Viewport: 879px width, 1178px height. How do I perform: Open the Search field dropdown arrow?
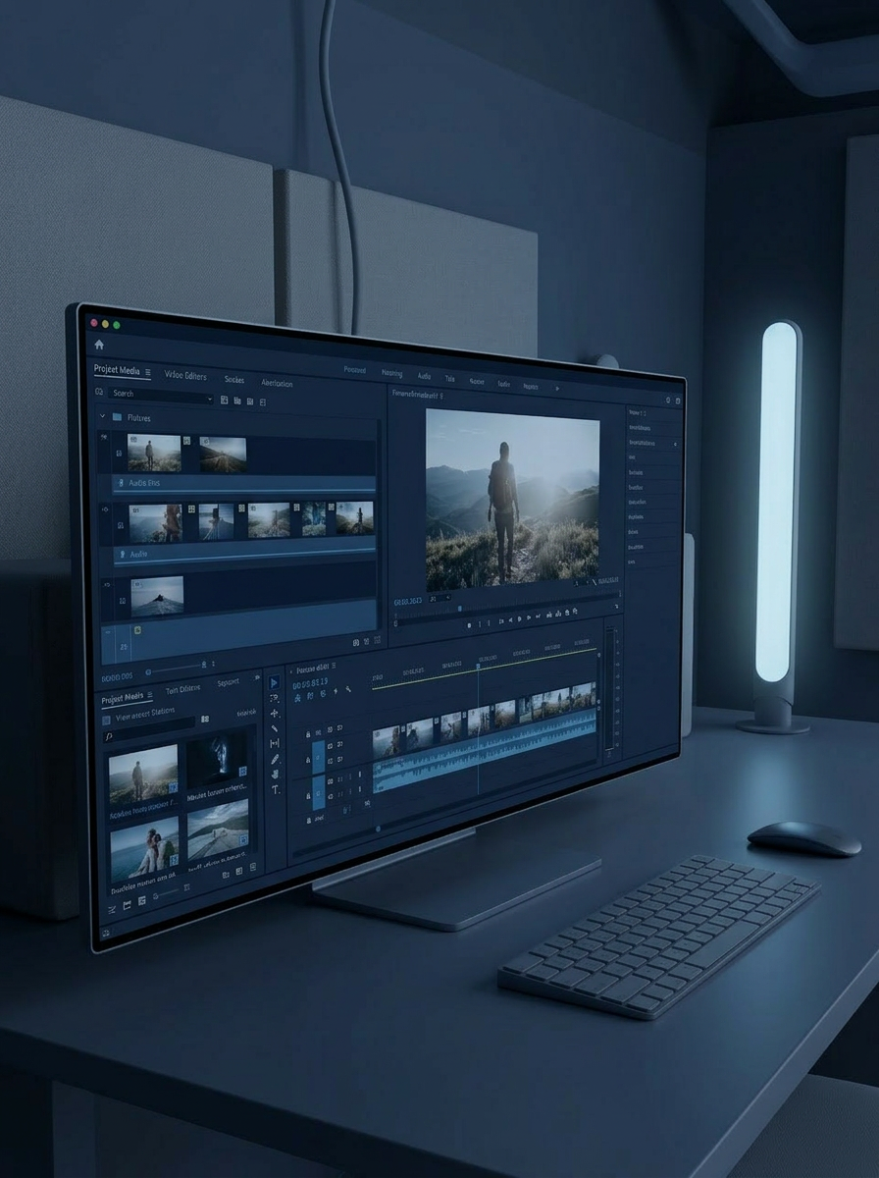pos(209,399)
